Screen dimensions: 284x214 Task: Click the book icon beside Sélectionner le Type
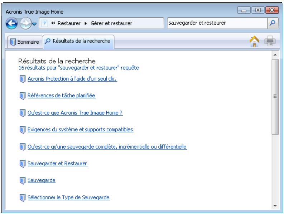tap(22, 198)
